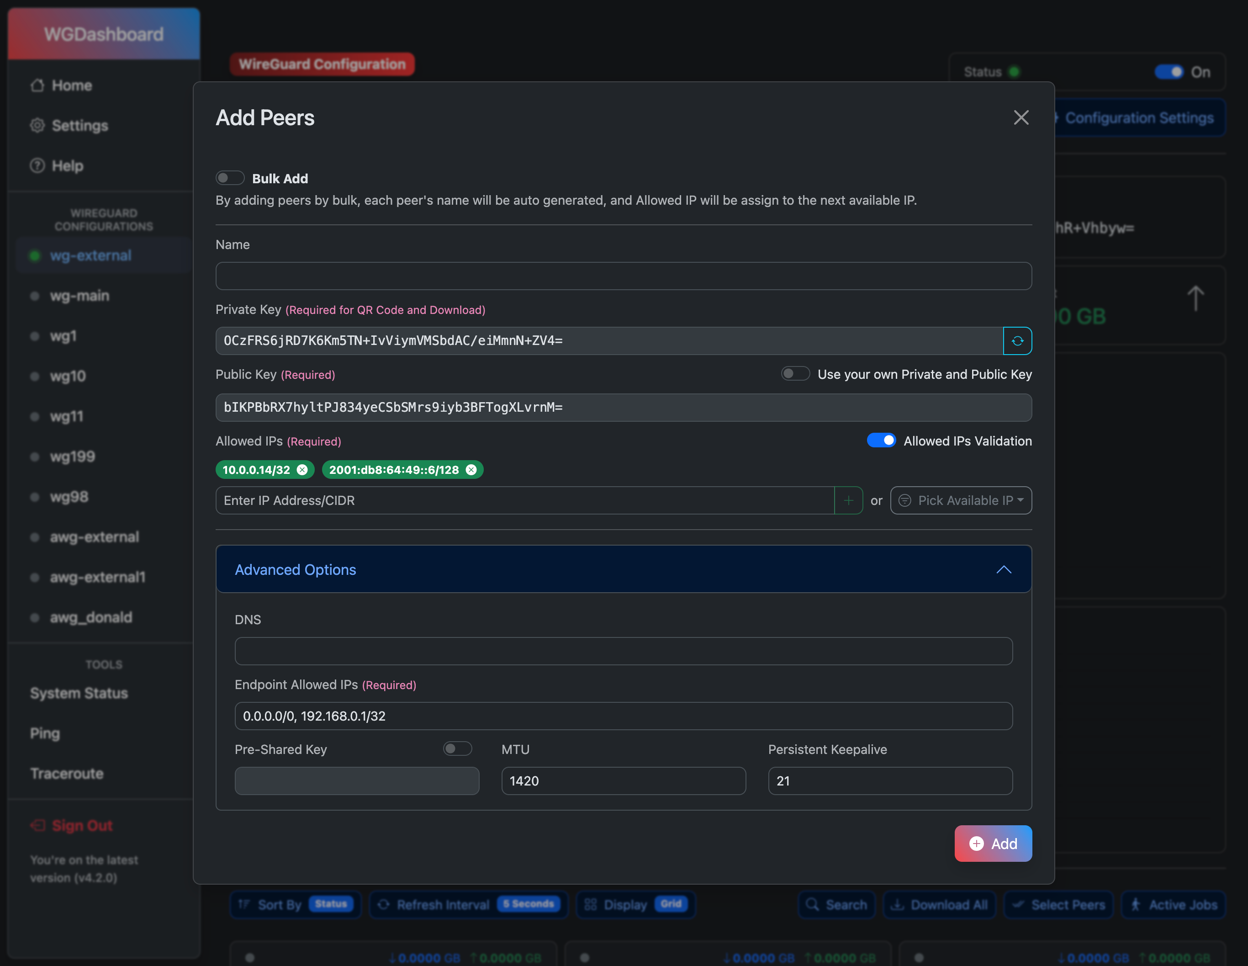The height and width of the screenshot is (966, 1248).
Task: Open Active Jobs
Action: (x=1174, y=904)
